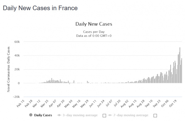Viewport: 185px width, 121px height.
Task: Show the 3-day moving average series label
Action: tap(80, 115)
